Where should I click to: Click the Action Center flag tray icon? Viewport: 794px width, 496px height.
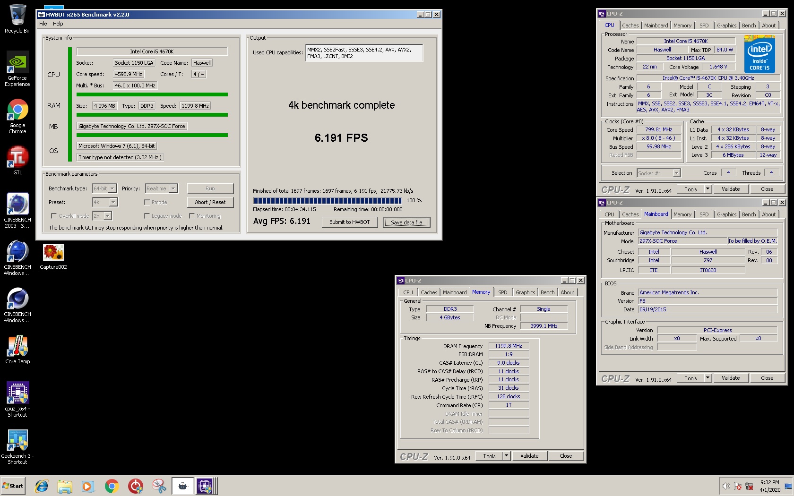[738, 486]
